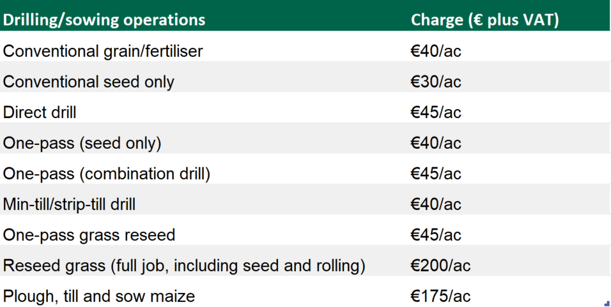Click the €175/ac charge value

click(440, 296)
